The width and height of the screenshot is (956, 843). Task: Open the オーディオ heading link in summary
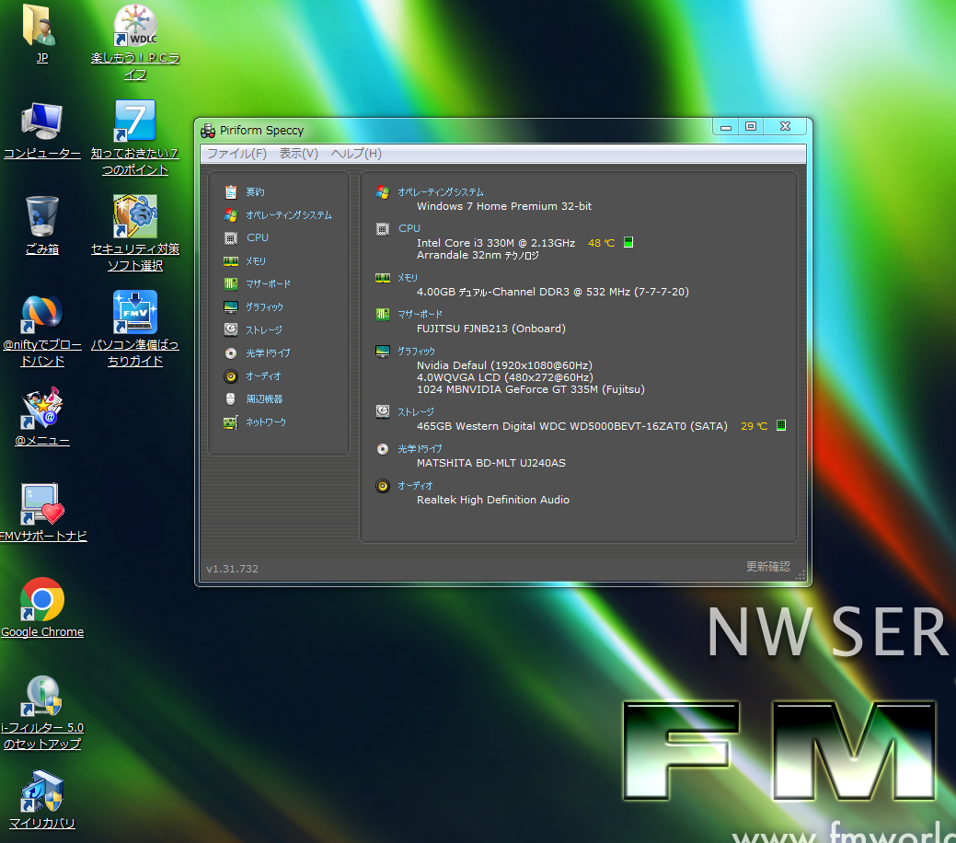coord(415,486)
